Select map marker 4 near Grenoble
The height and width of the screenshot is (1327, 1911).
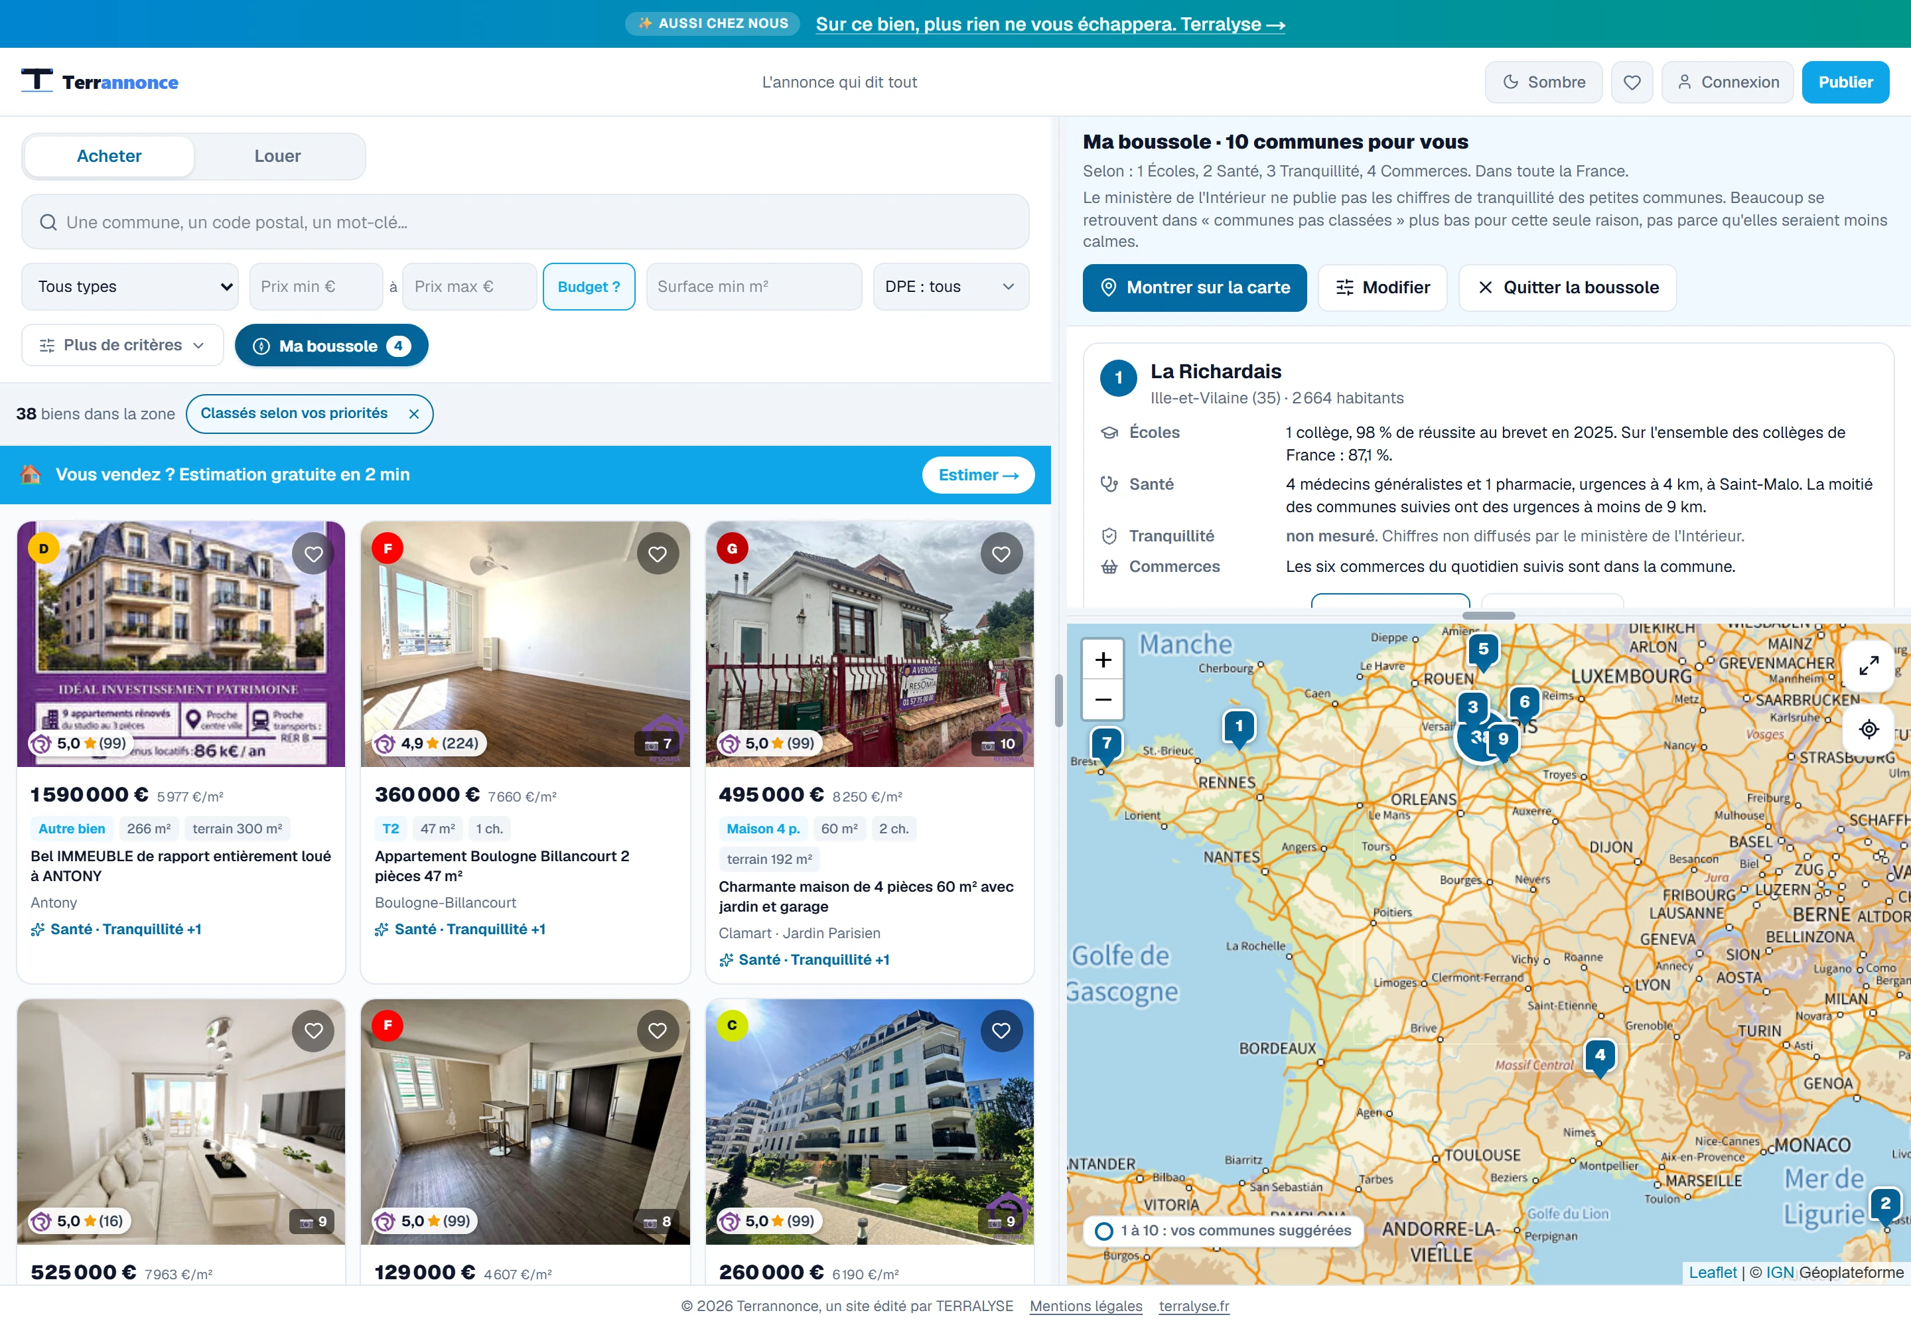pos(1600,1057)
